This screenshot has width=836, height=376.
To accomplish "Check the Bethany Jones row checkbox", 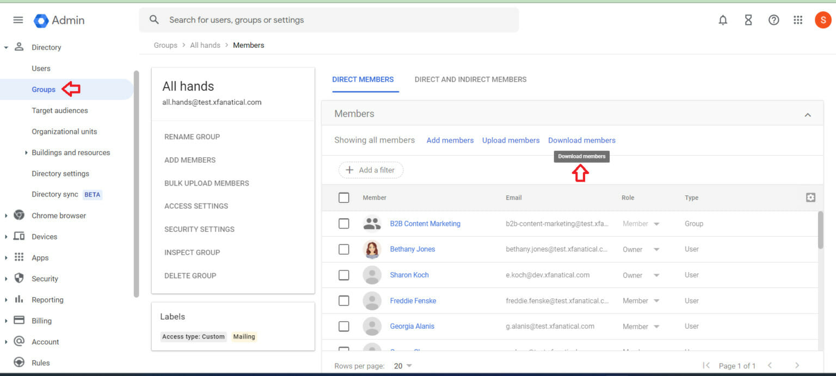I will [344, 249].
